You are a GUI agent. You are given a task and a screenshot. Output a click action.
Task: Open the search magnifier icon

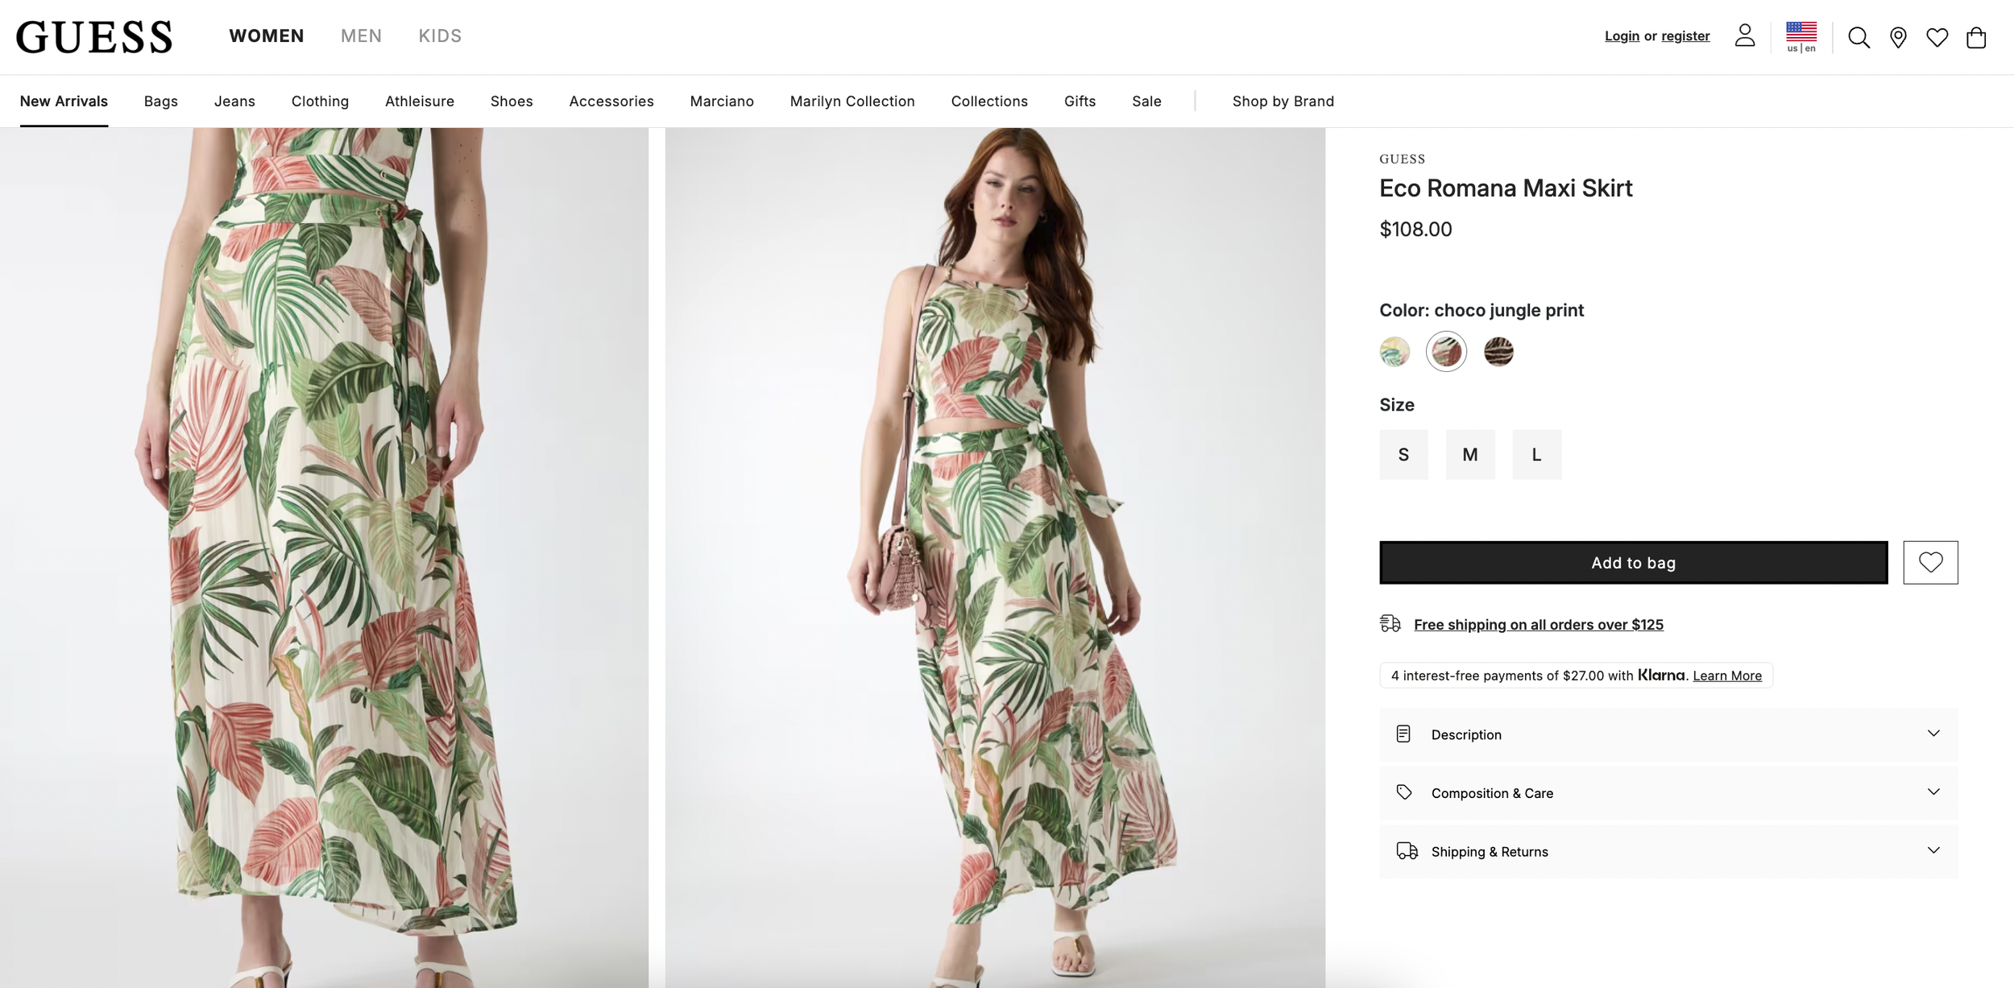pyautogui.click(x=1859, y=37)
